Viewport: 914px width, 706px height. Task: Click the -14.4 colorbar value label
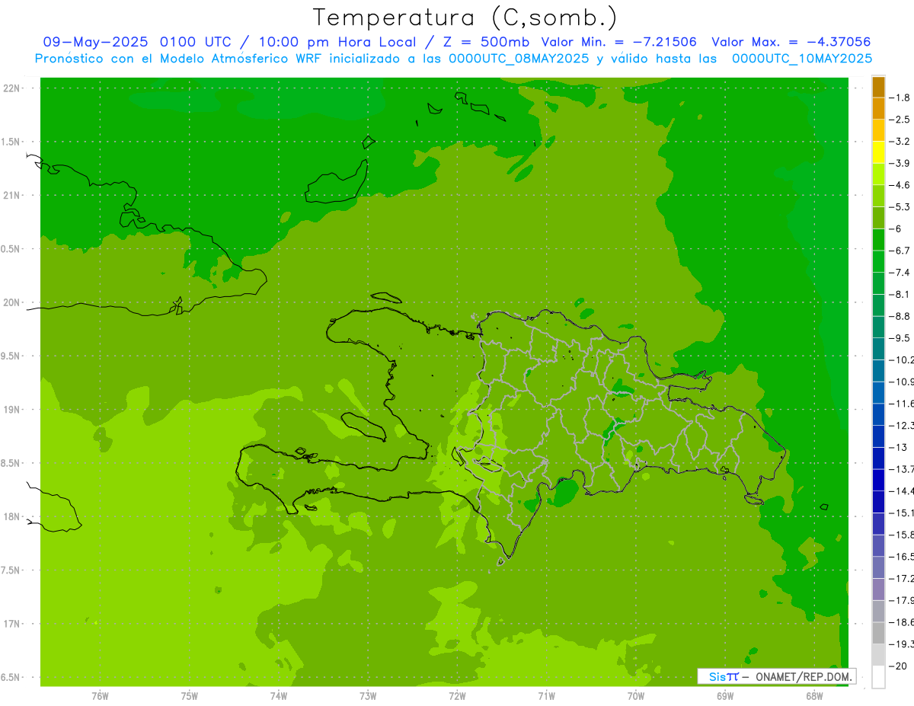click(901, 491)
